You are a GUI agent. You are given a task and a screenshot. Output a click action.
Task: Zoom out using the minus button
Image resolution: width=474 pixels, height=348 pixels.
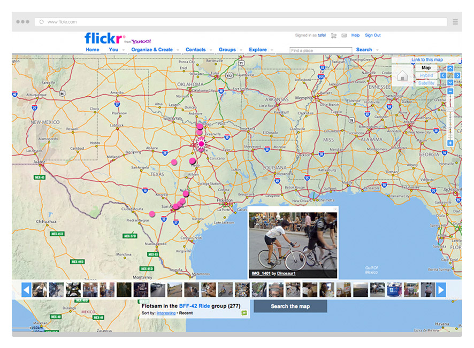pyautogui.click(x=450, y=91)
